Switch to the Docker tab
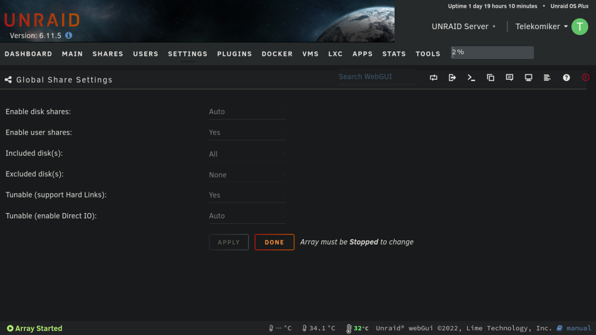 coord(277,54)
